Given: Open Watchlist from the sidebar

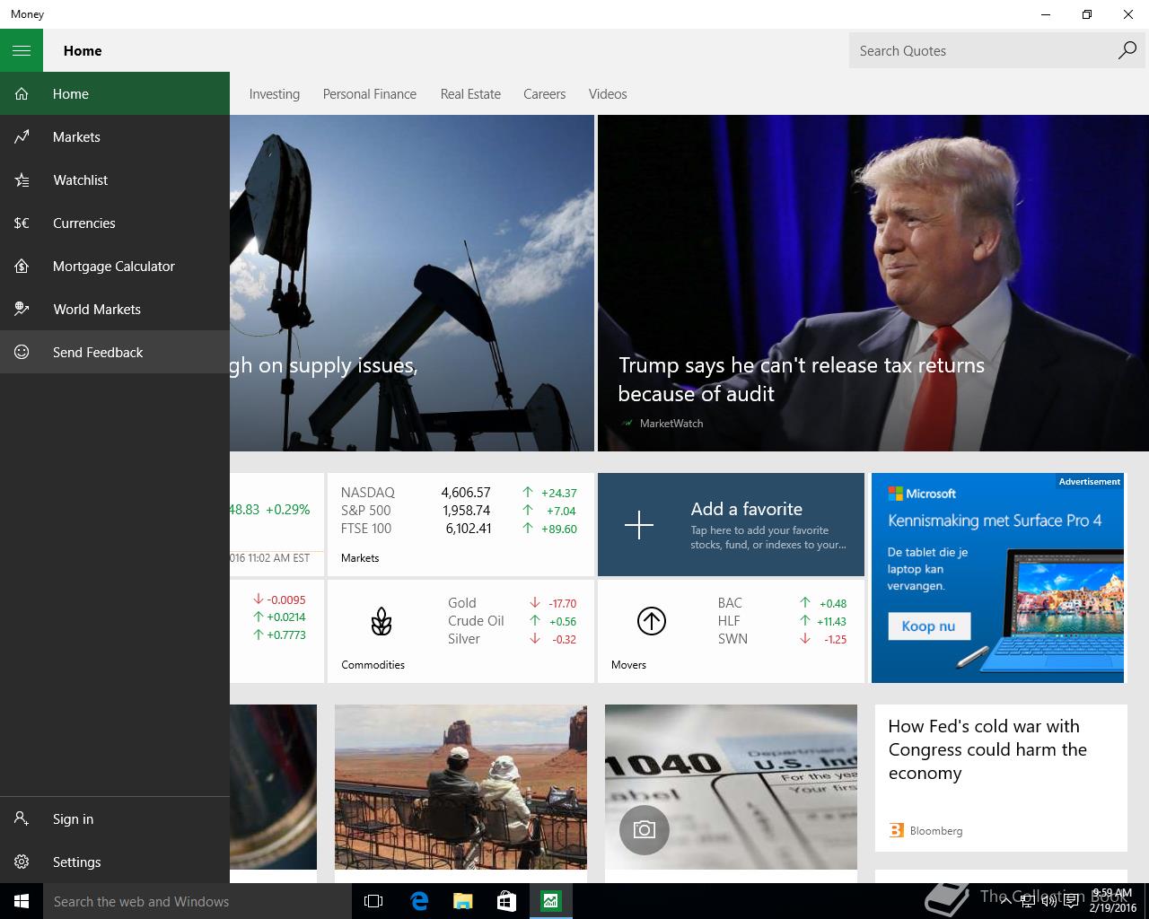Looking at the screenshot, I should tap(115, 179).
